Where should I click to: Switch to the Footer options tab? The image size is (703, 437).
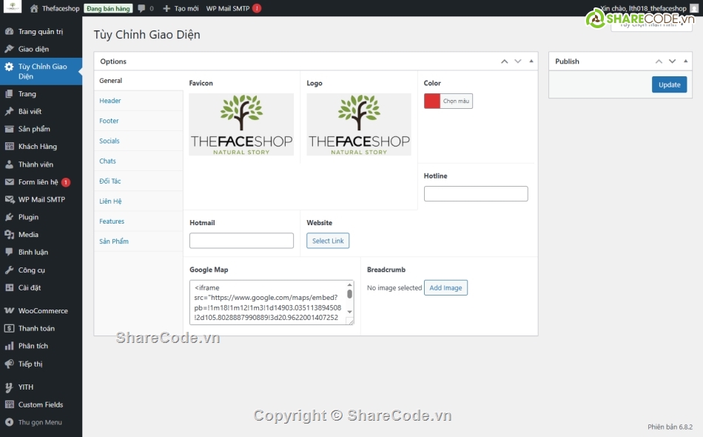tap(138, 121)
